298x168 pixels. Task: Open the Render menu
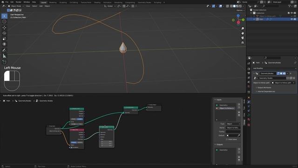point(19,2)
